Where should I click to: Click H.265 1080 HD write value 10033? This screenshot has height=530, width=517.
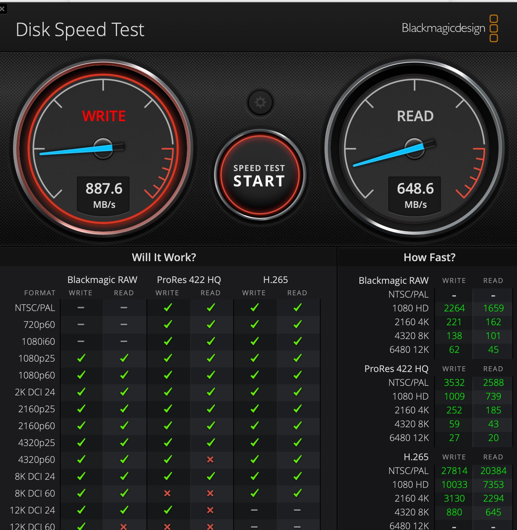[x=454, y=485]
